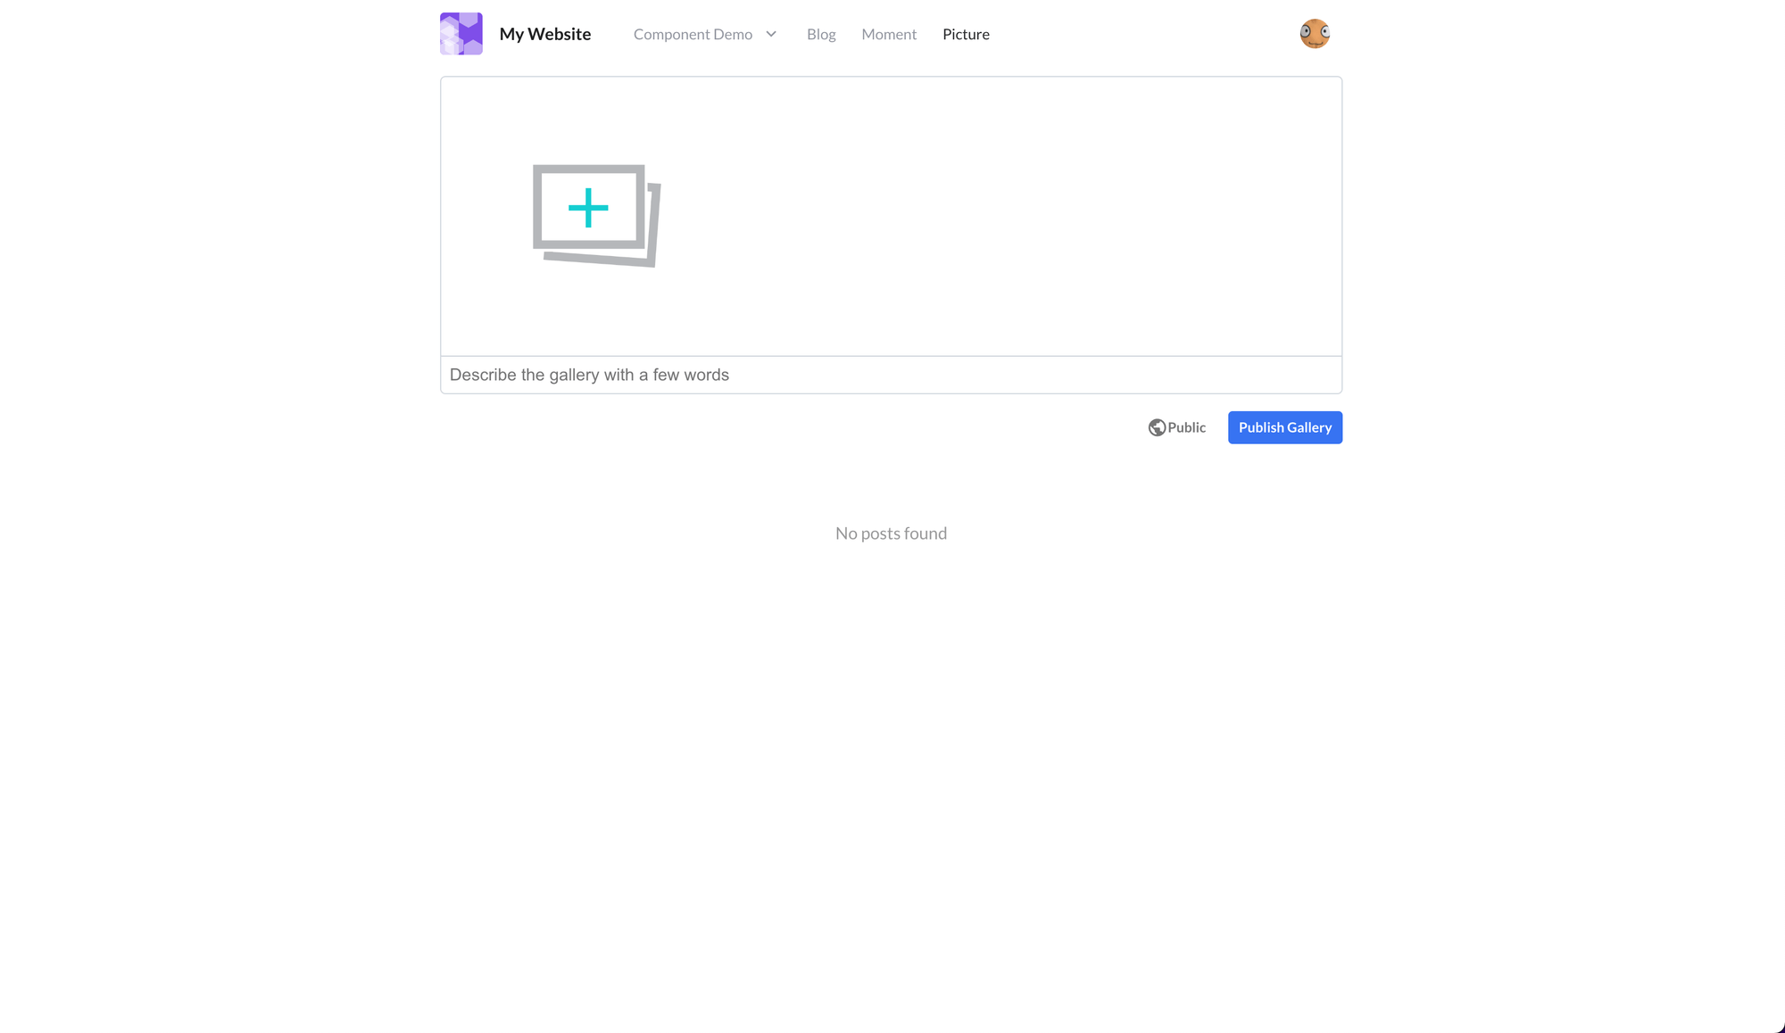
Task: Click the gallery description input field
Action: point(891,374)
